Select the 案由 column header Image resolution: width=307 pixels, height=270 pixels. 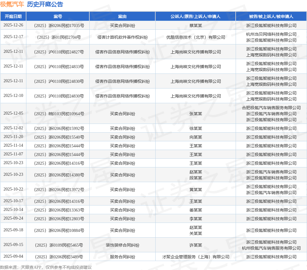point(122,16)
